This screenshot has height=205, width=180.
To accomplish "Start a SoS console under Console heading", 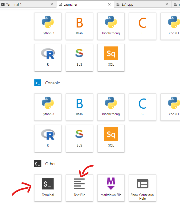I will [79, 139].
